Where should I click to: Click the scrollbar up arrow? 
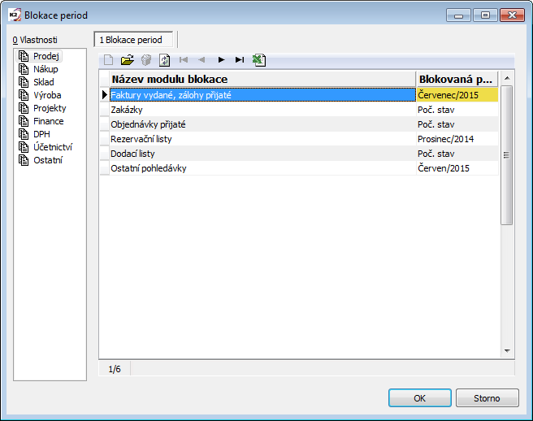pos(507,78)
